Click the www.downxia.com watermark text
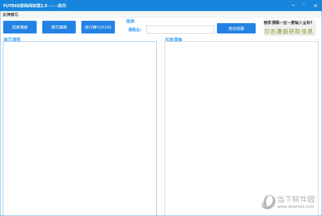This screenshot has width=322, height=216. pos(296,207)
